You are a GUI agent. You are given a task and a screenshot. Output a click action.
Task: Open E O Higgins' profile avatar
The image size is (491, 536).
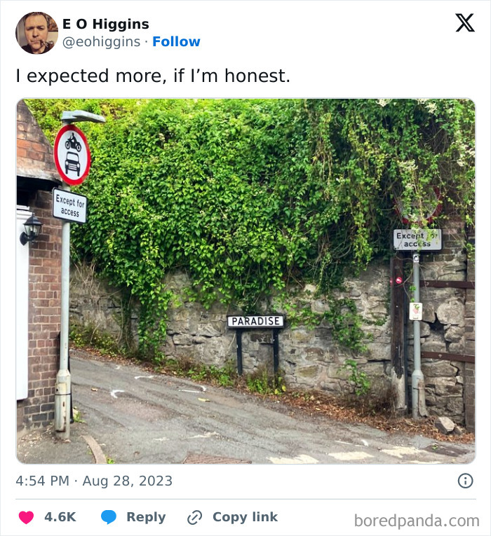[x=36, y=33]
